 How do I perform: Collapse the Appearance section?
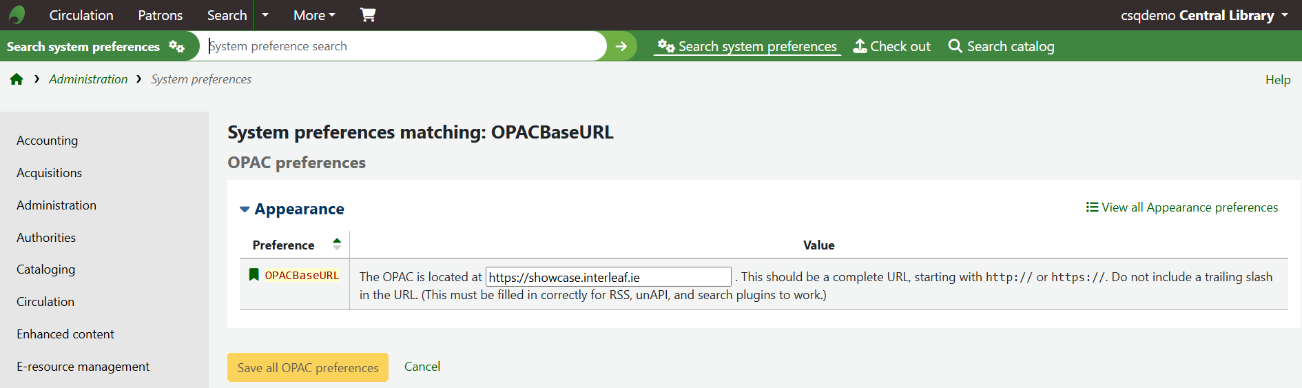(245, 209)
